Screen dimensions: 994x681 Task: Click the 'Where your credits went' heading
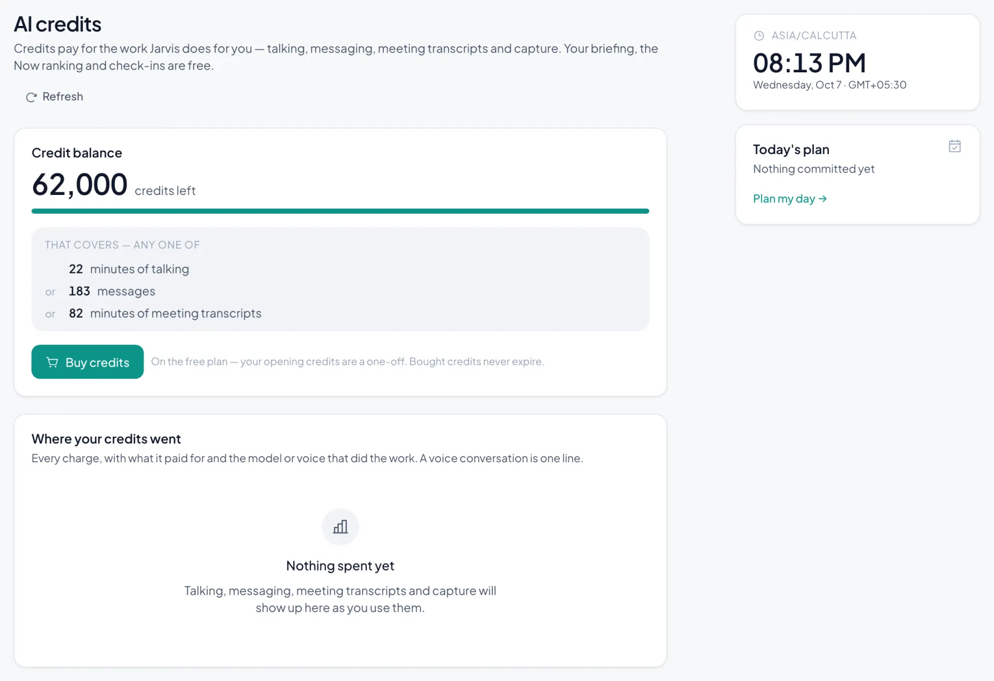click(x=106, y=439)
